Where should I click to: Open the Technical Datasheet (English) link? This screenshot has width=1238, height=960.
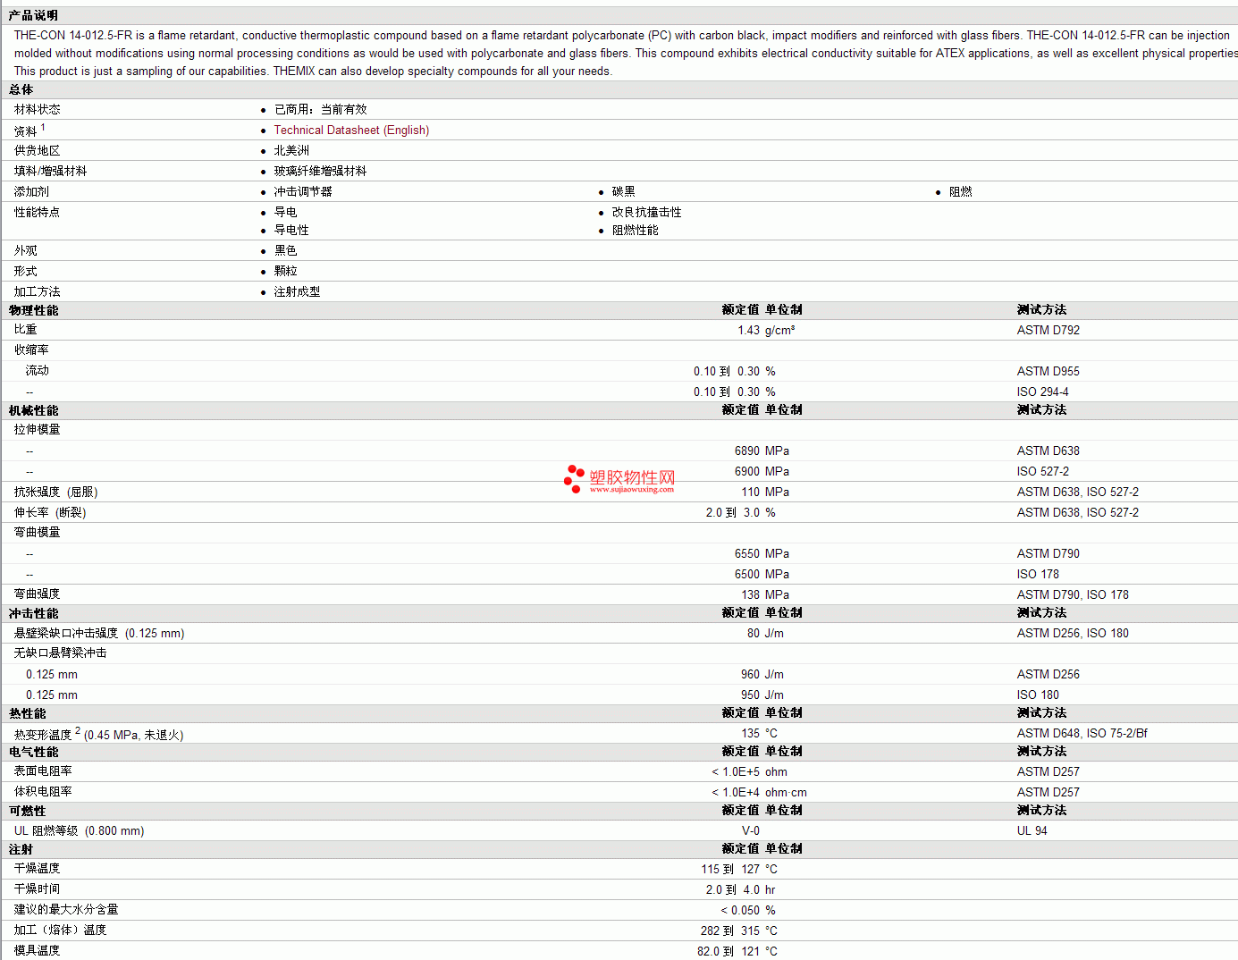coord(351,131)
